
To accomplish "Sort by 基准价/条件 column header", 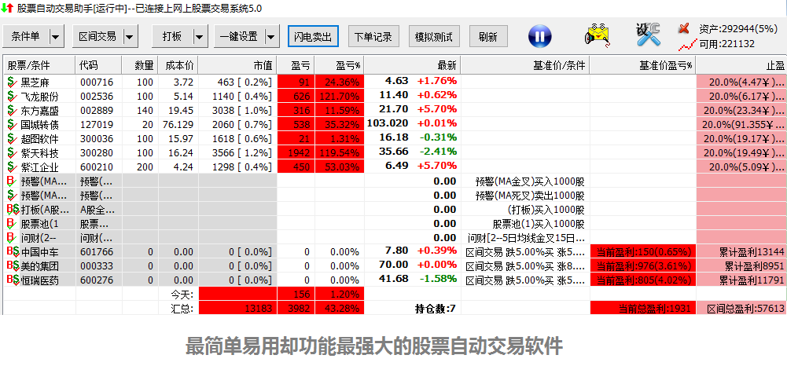I will point(525,65).
